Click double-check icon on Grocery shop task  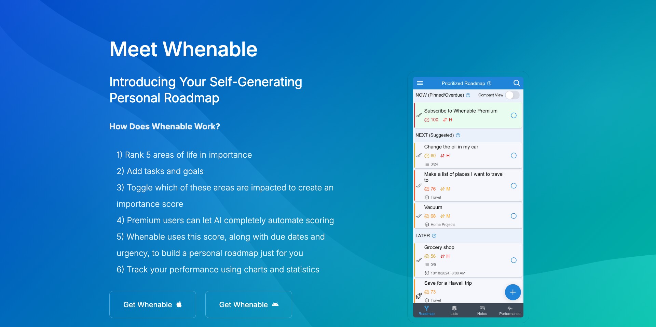(x=419, y=260)
